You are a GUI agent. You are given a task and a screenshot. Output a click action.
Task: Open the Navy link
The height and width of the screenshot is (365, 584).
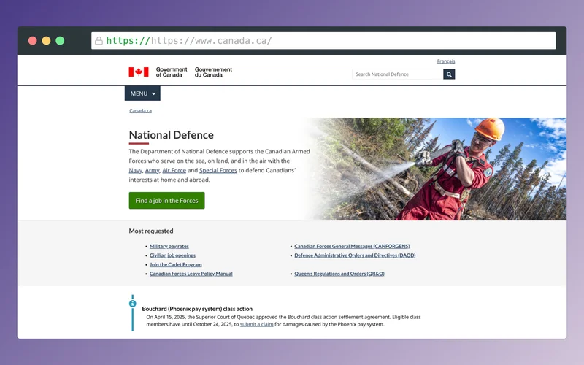tap(135, 170)
